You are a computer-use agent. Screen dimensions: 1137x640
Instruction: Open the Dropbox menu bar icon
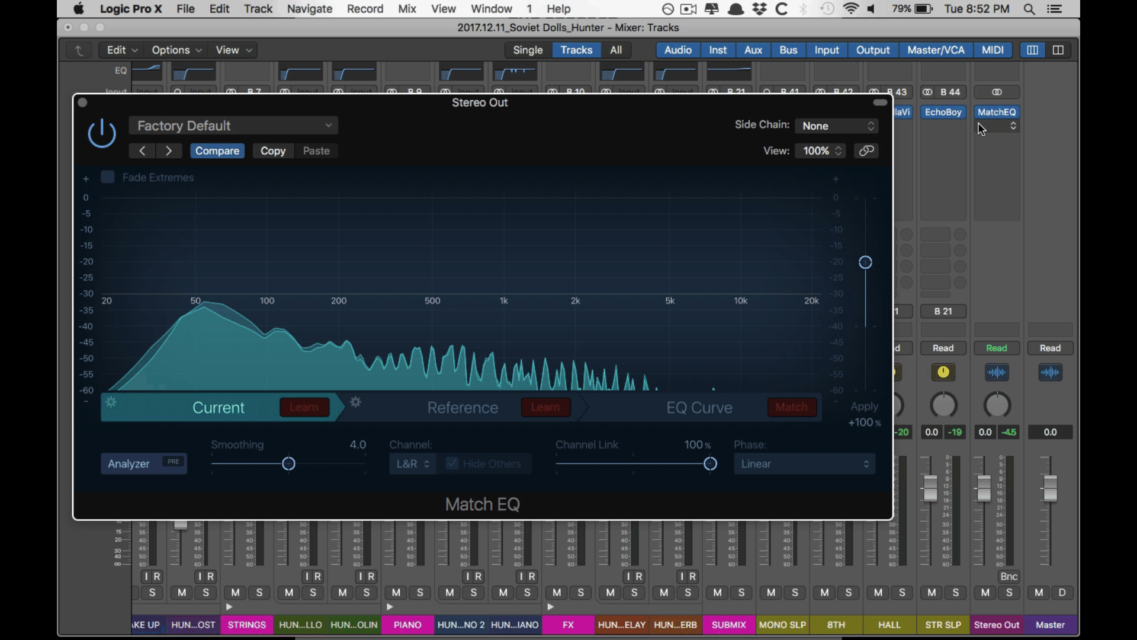pyautogui.click(x=759, y=9)
